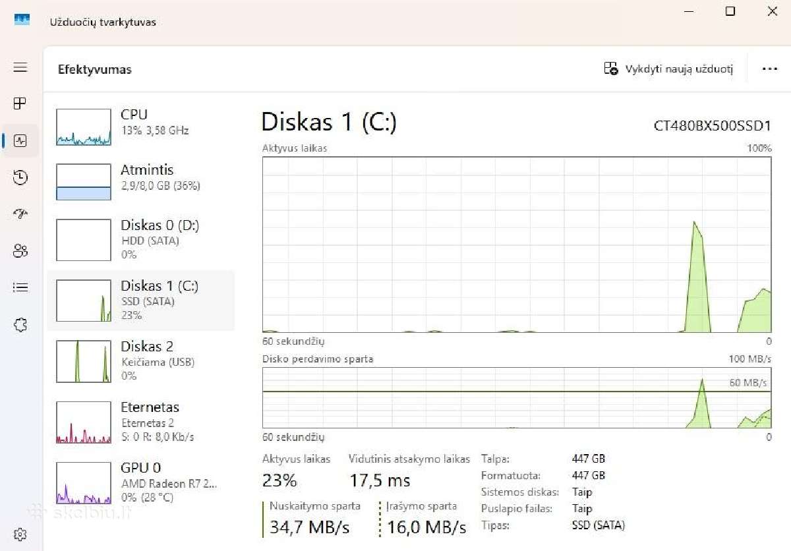Select the Performance page icon
The image size is (791, 551).
tap(20, 140)
